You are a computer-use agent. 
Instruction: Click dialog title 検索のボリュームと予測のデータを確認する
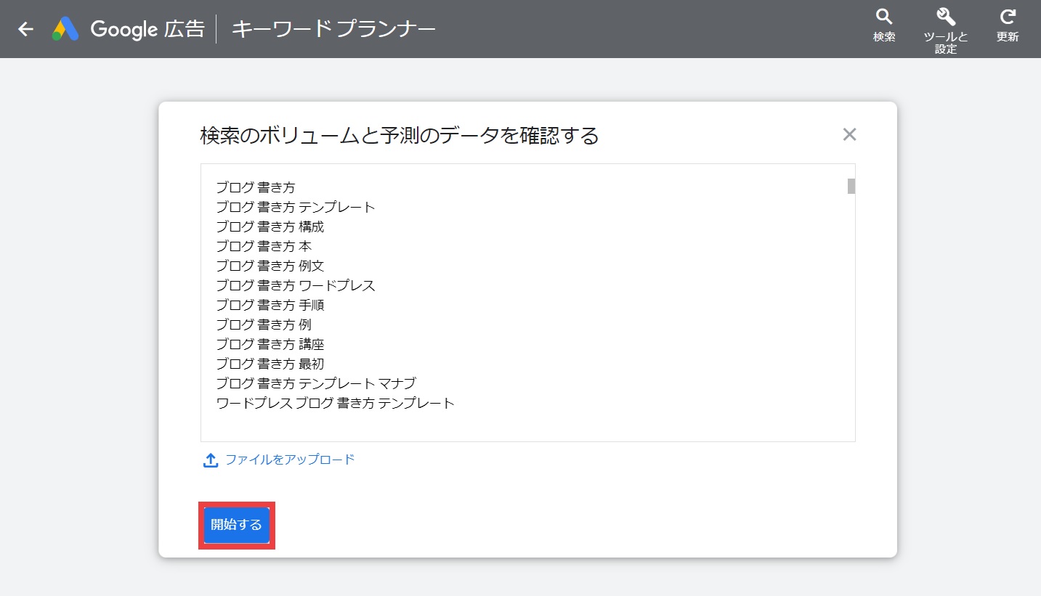point(400,136)
